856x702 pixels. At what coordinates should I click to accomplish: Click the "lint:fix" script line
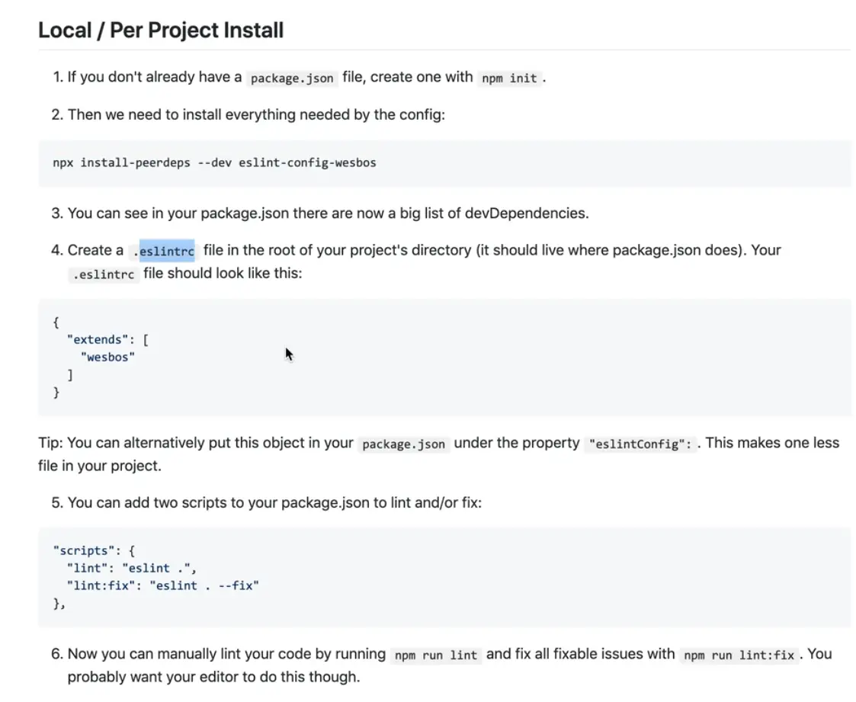pyautogui.click(x=162, y=585)
